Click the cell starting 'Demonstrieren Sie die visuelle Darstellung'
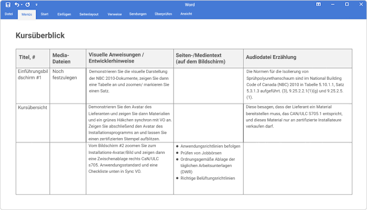 [x=130, y=86]
